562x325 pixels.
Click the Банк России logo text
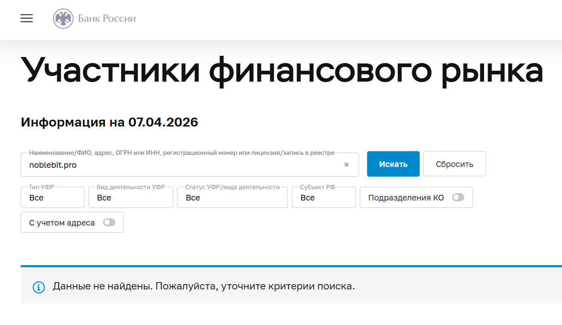pyautogui.click(x=107, y=18)
